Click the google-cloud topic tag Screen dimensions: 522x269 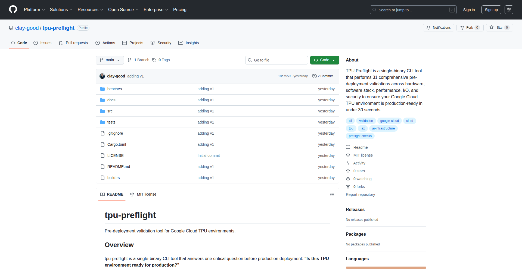(389, 121)
